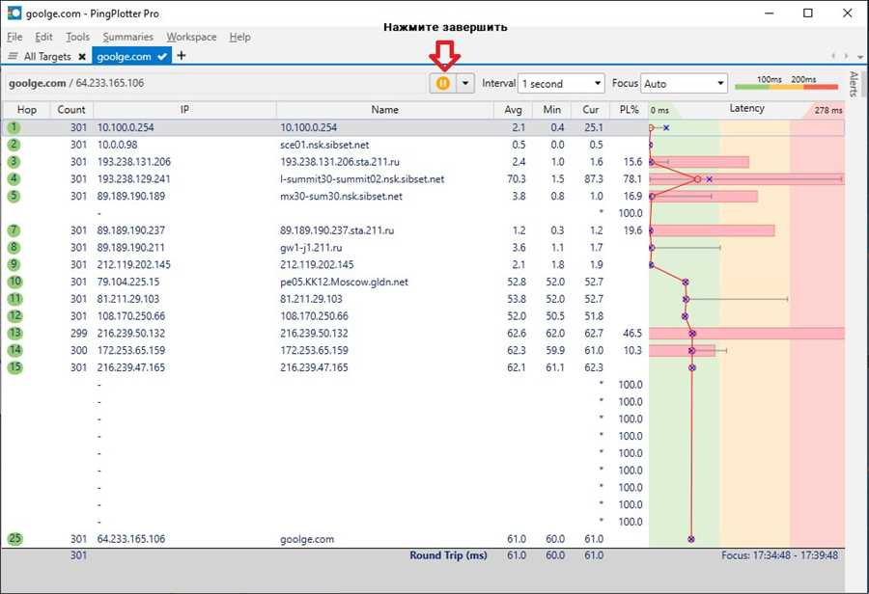Viewport: 869px width, 594px height.
Task: Click the 278 ms latency scale maximum
Action: tap(828, 110)
